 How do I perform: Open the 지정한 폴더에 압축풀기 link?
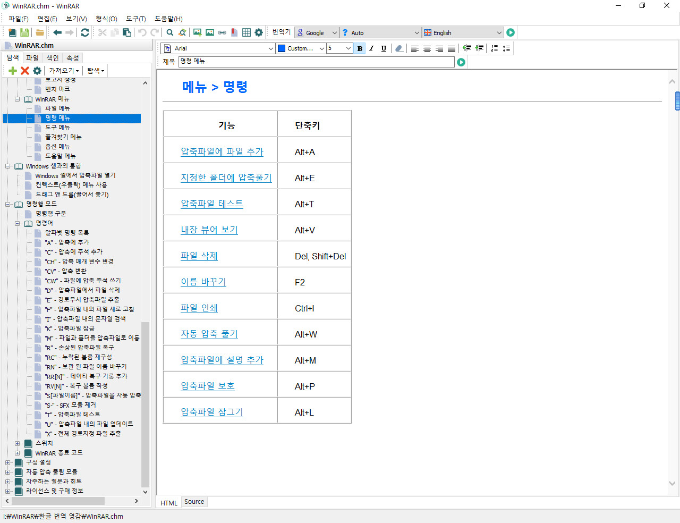pos(226,178)
